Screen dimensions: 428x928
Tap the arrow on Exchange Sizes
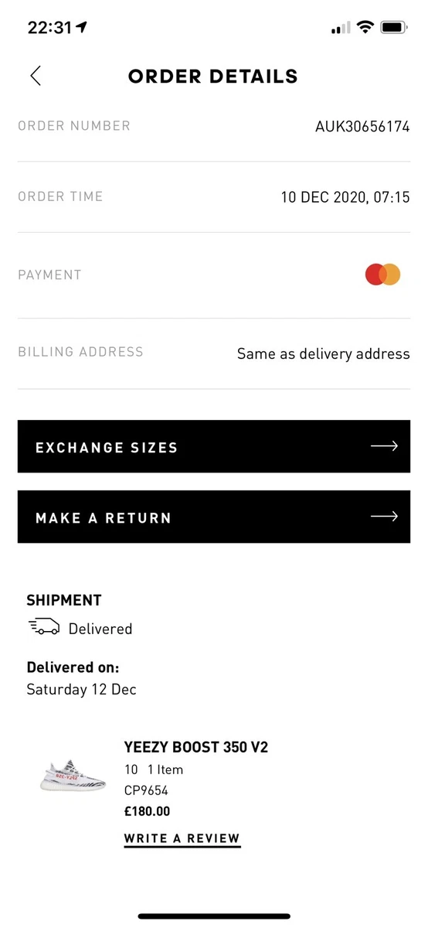pyautogui.click(x=384, y=446)
